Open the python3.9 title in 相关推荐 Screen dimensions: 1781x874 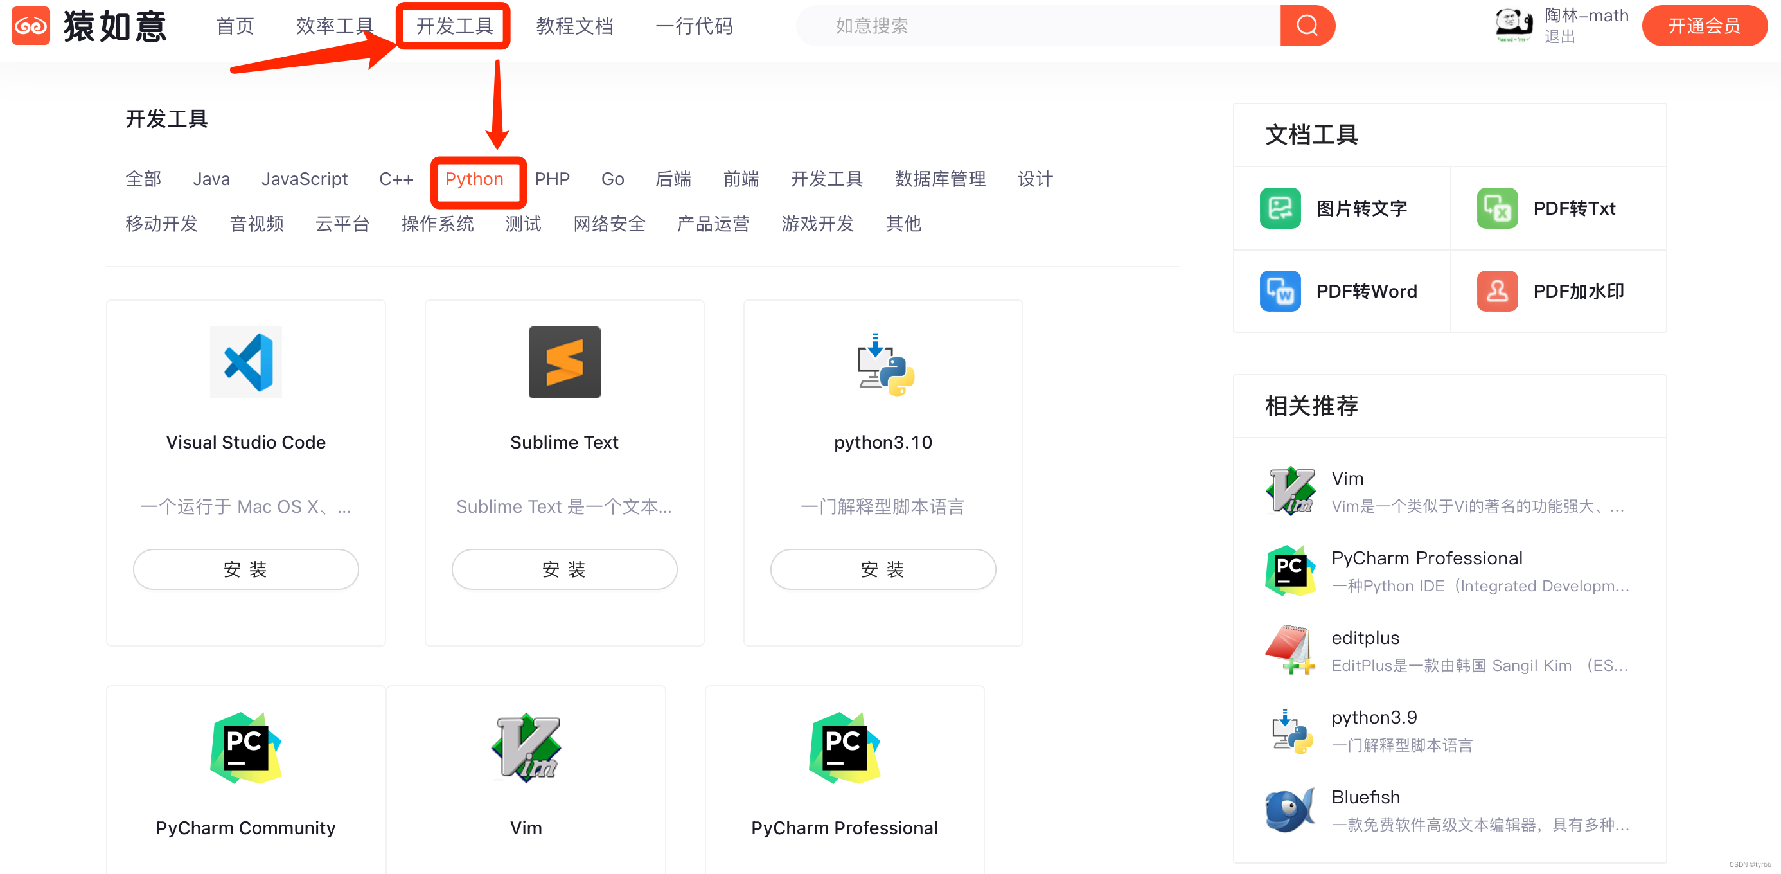pyautogui.click(x=1374, y=717)
